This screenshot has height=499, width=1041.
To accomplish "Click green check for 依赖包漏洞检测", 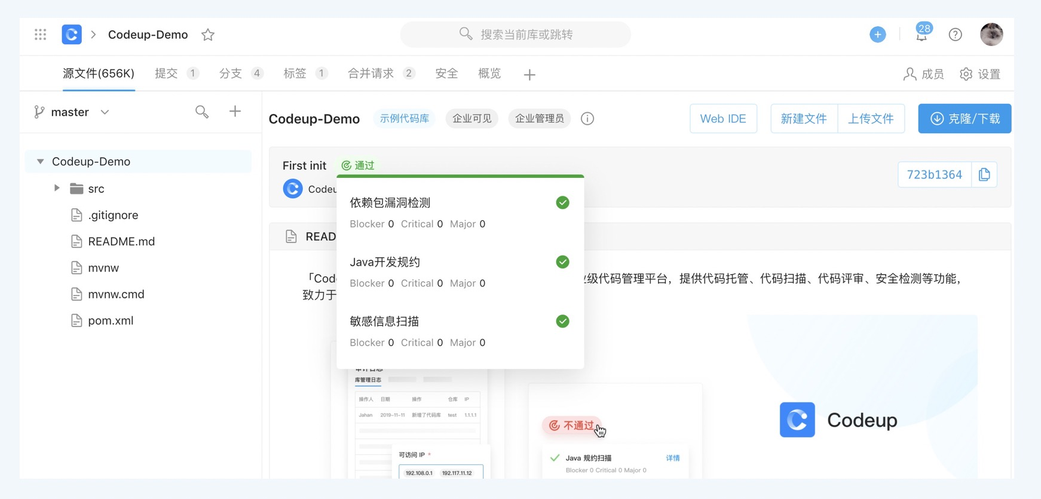I will pyautogui.click(x=562, y=203).
